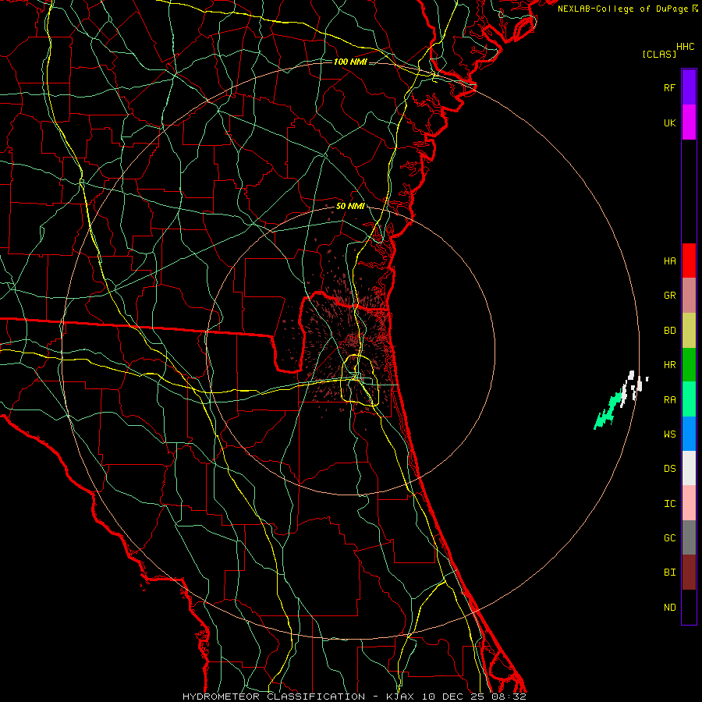Screen dimensions: 702x702
Task: Click the NEXLAB-College of DuPage title text
Action: point(622,9)
